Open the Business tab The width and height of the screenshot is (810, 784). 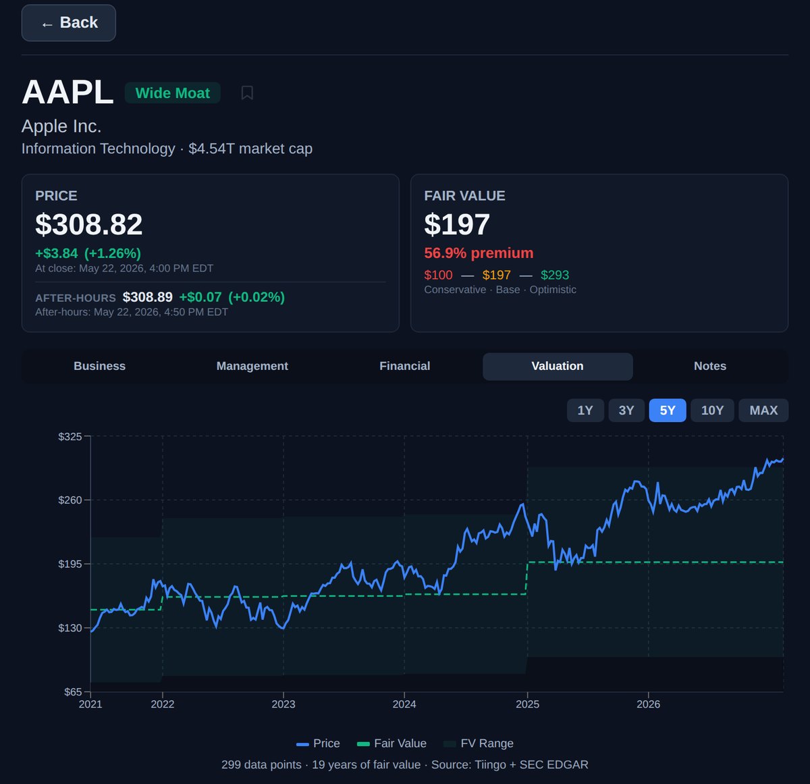click(x=100, y=366)
